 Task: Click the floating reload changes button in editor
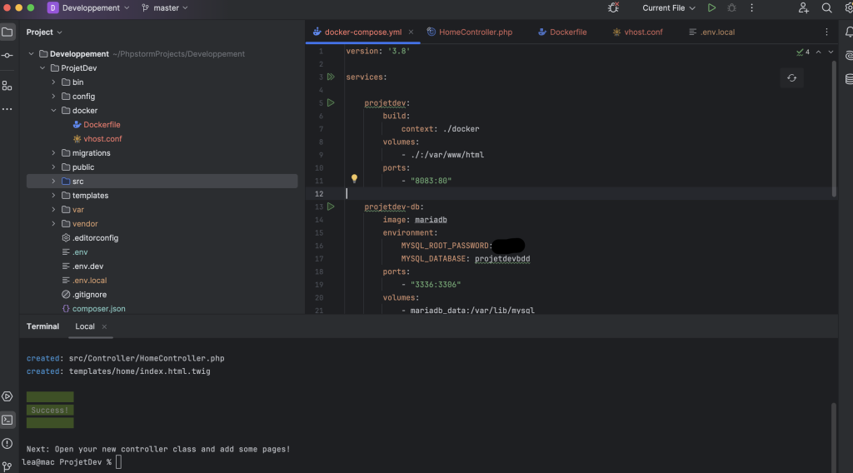coord(791,77)
